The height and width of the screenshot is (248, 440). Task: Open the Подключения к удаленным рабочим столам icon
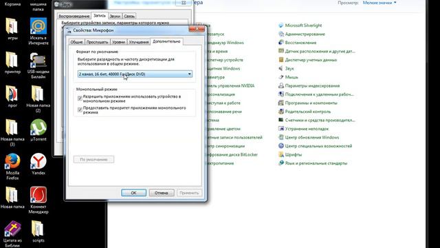click(x=281, y=94)
